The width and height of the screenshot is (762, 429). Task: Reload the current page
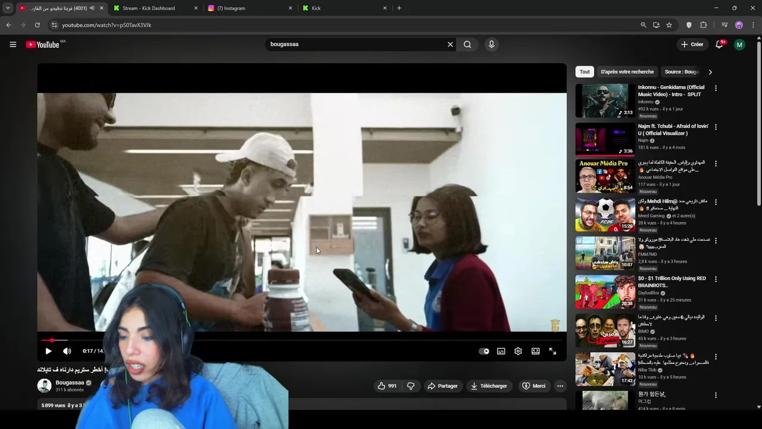click(37, 25)
